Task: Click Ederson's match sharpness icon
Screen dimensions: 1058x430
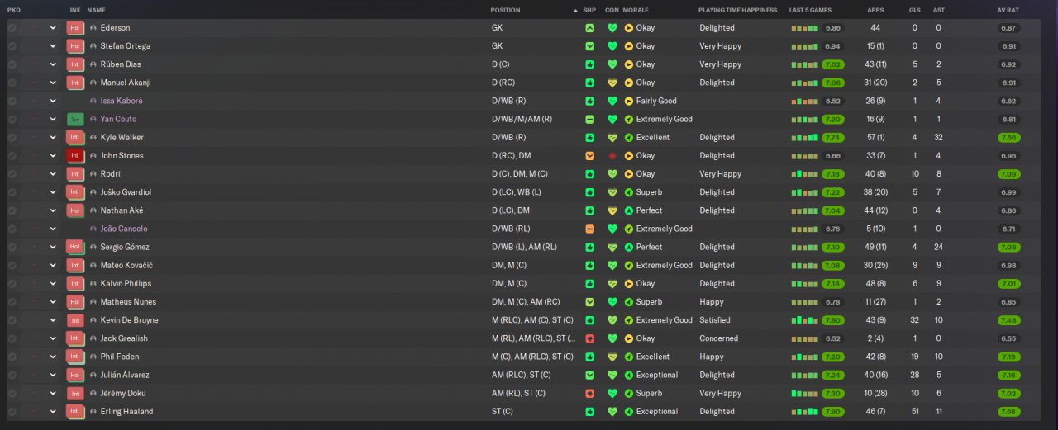Action: 589,28
